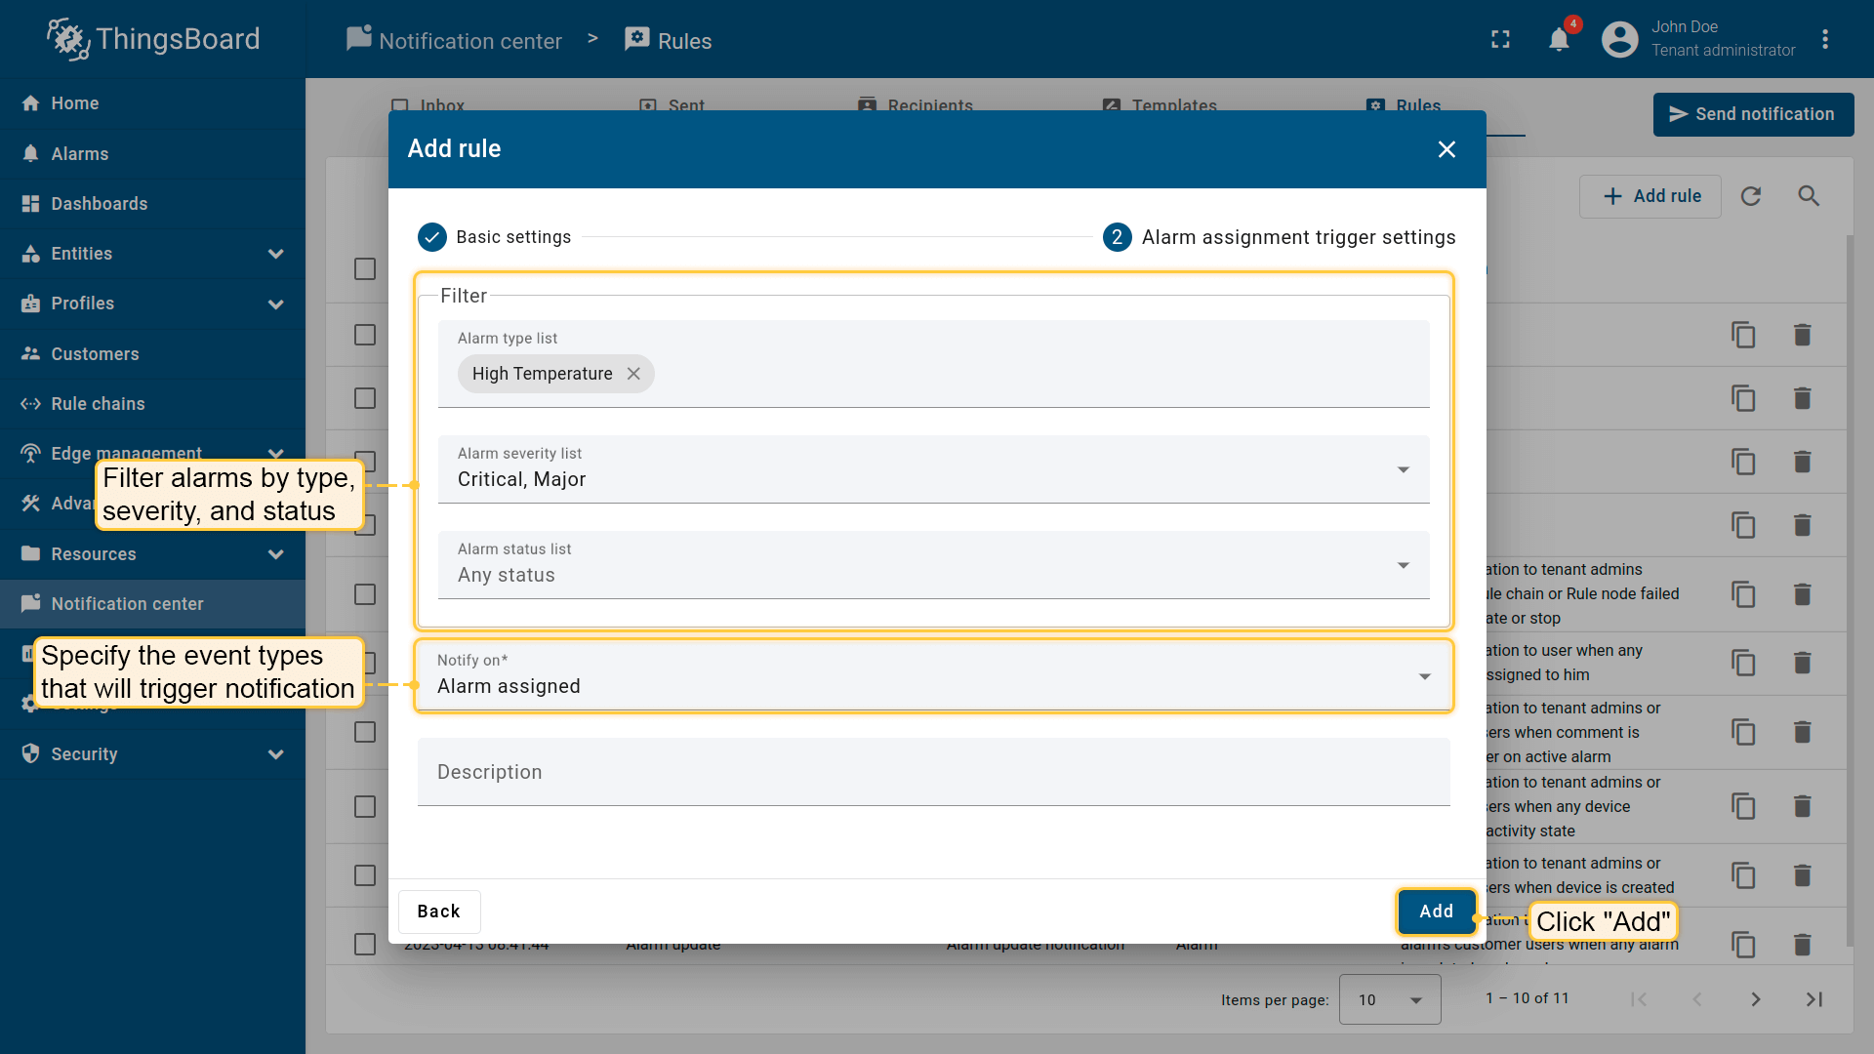Open the three-dot user menu

point(1825,40)
